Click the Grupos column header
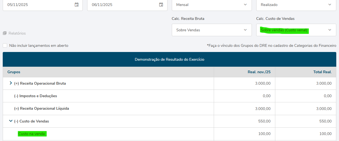339x141 pixels. pos(14,72)
